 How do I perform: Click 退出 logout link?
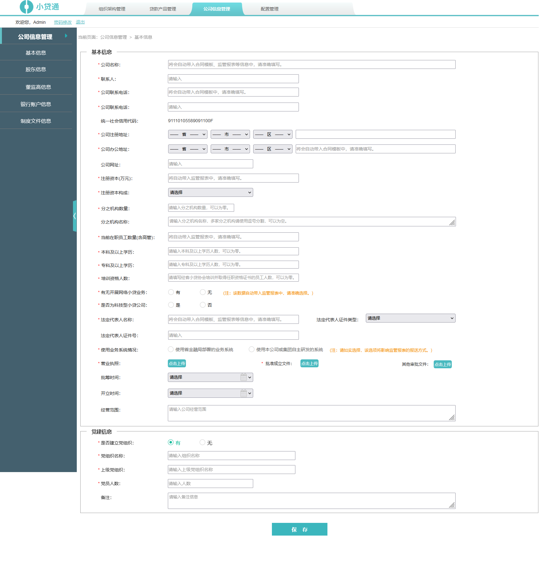(x=80, y=22)
